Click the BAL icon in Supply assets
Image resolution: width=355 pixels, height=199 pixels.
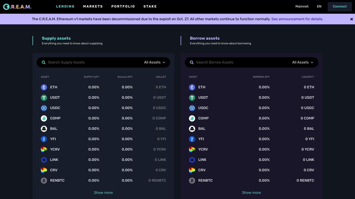(44, 129)
